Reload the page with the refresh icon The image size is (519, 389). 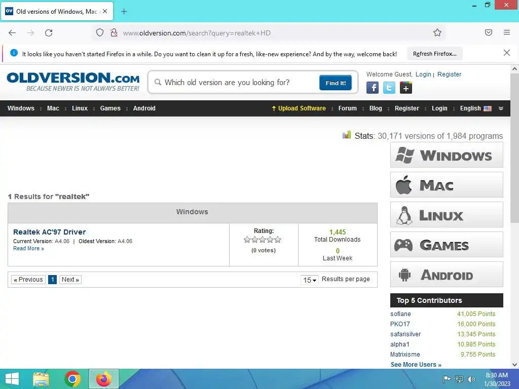pyautogui.click(x=49, y=33)
